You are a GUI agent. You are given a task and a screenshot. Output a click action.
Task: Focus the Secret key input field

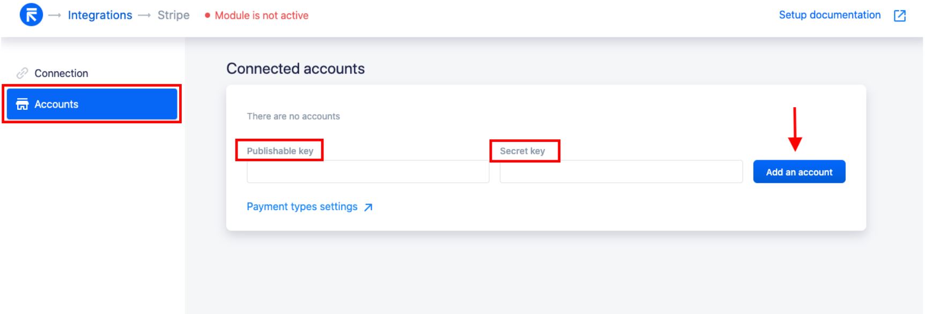tap(621, 171)
